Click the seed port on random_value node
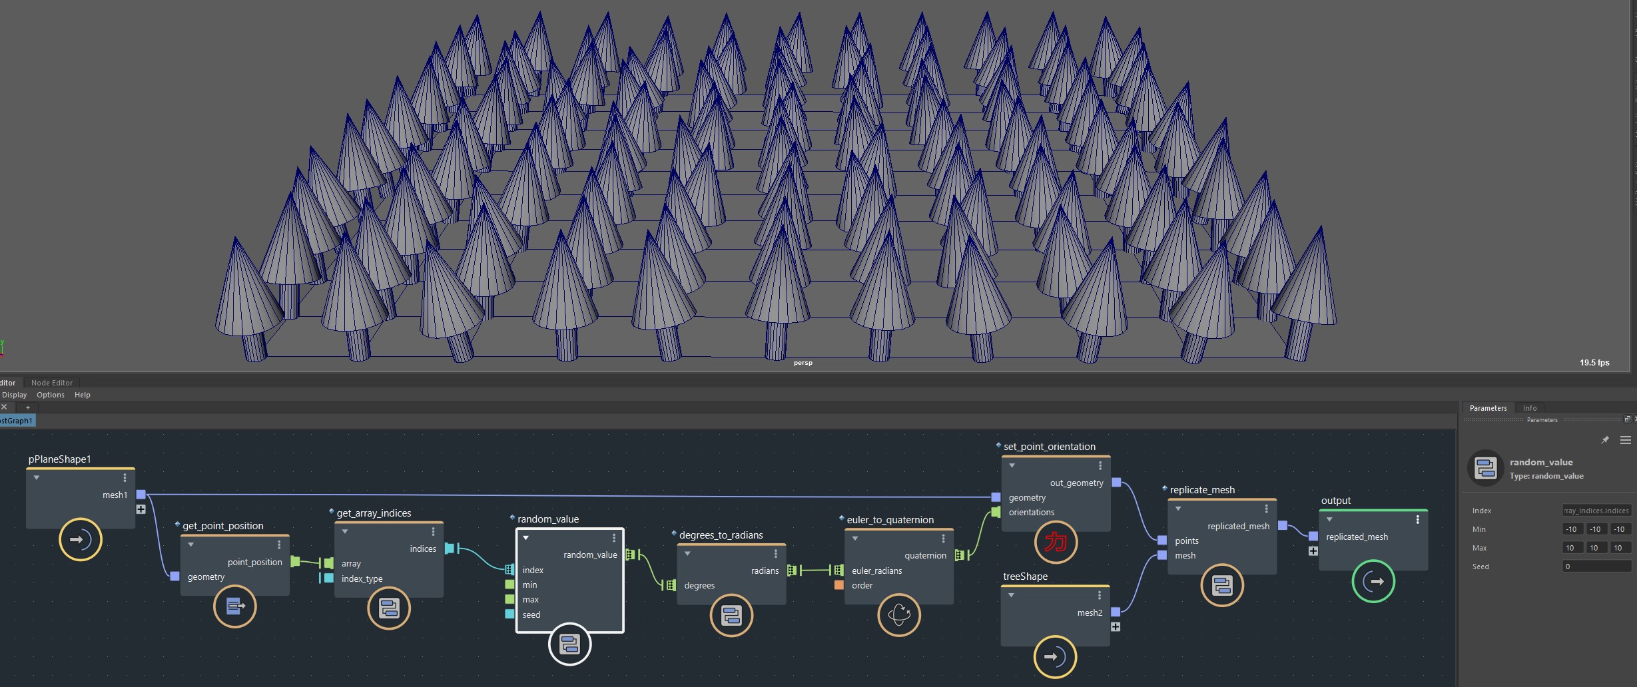The image size is (1637, 687). pyautogui.click(x=509, y=614)
